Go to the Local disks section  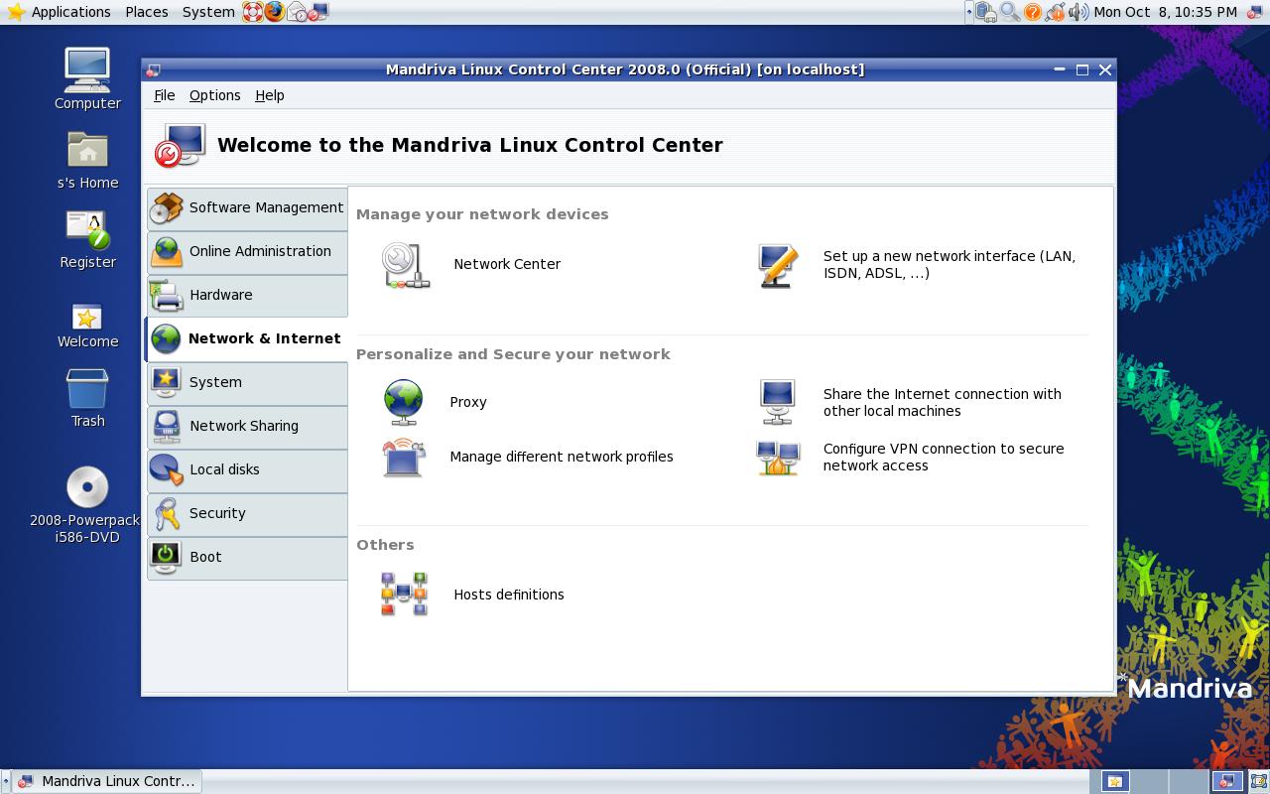[x=247, y=469]
